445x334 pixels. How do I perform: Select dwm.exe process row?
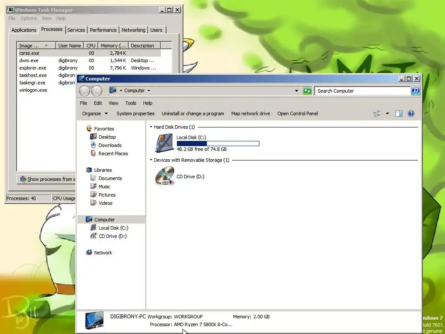pyautogui.click(x=89, y=60)
